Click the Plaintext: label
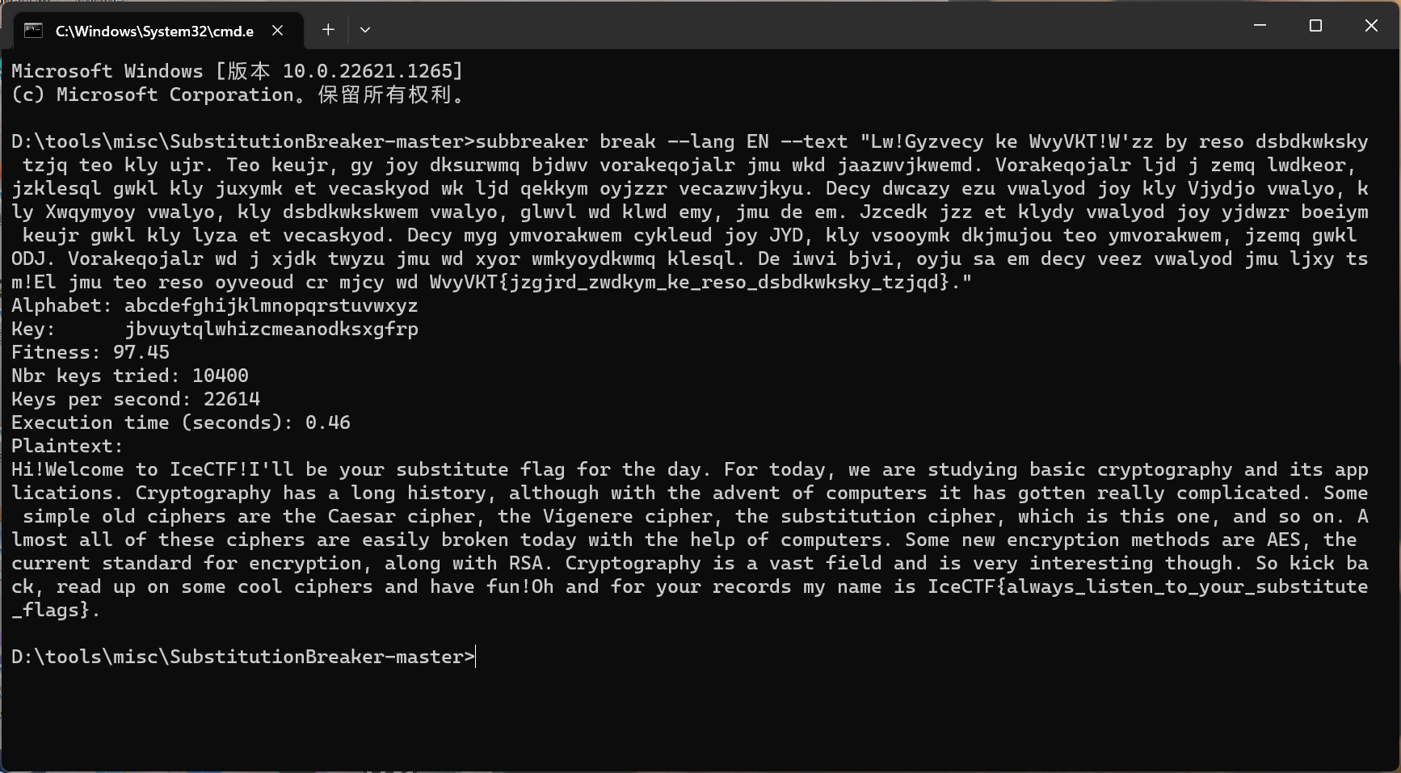Screen dimensions: 1401x773 click(67, 446)
